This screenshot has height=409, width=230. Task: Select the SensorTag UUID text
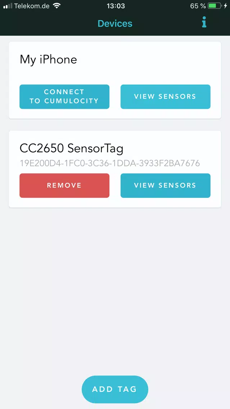tap(110, 163)
